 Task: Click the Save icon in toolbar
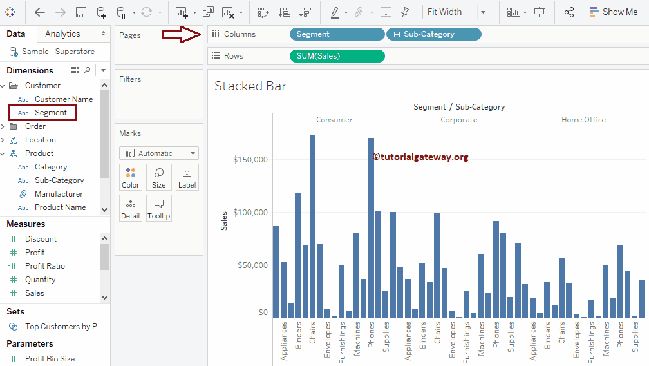pyautogui.click(x=81, y=12)
